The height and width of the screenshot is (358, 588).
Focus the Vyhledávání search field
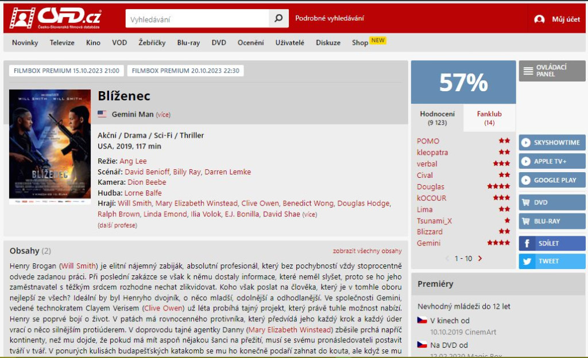click(x=198, y=19)
